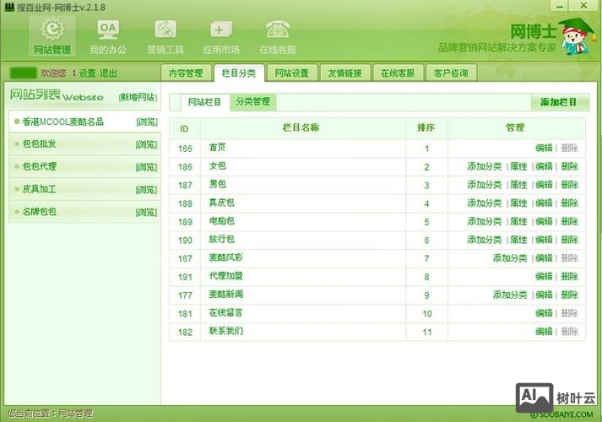Click sort value 10 for 在线留言

pyautogui.click(x=427, y=314)
